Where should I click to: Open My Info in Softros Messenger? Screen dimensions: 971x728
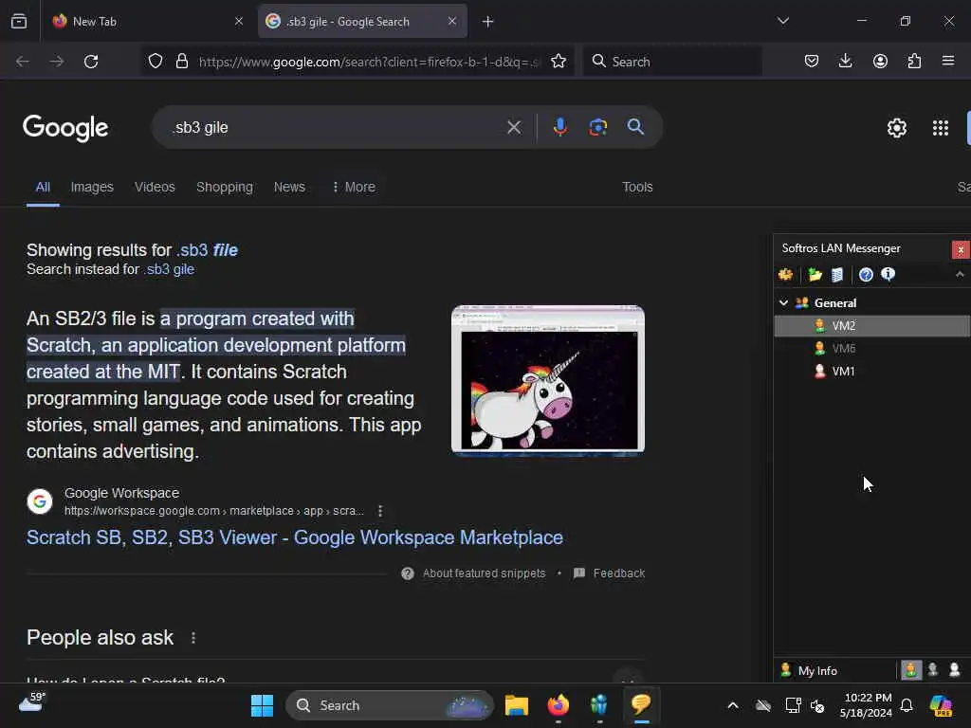point(809,670)
